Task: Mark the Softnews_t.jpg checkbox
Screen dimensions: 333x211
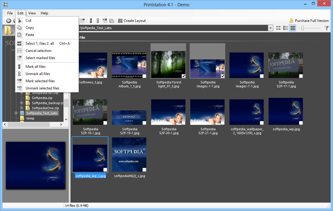Action: coord(105,76)
